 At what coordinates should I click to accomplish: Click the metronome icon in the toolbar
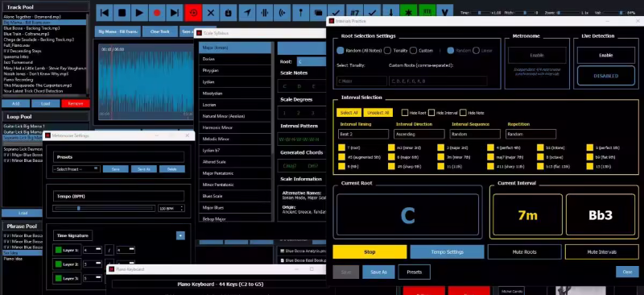(229, 13)
